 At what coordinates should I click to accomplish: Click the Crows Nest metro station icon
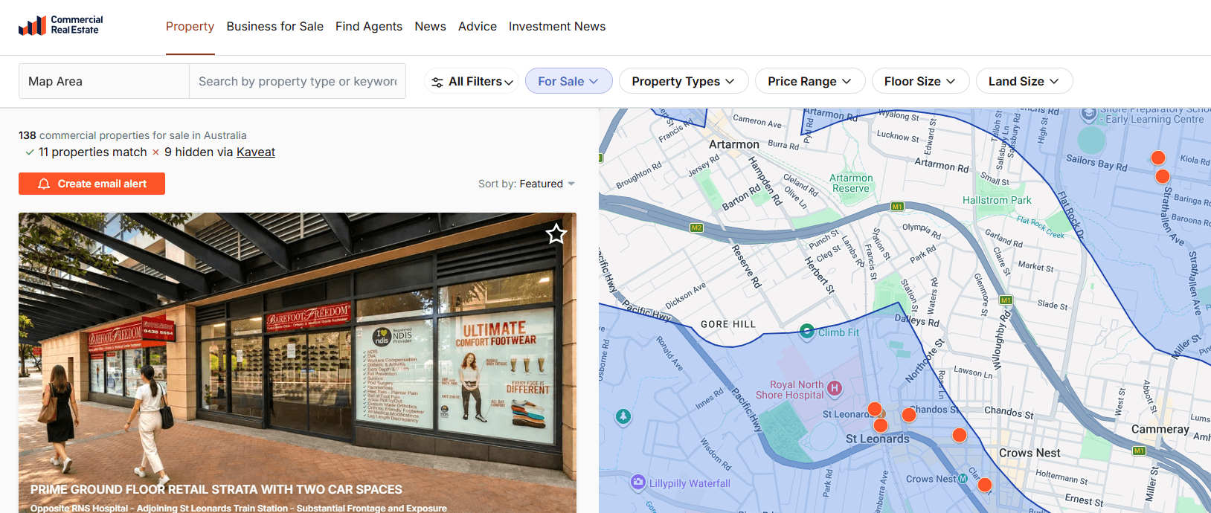(963, 479)
